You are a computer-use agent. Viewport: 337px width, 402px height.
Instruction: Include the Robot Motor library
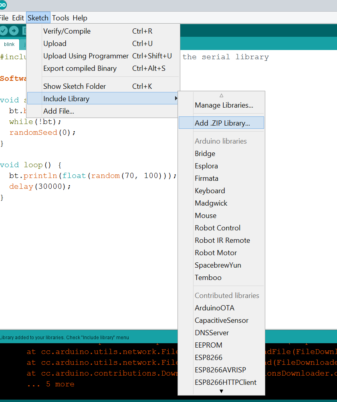(222, 253)
